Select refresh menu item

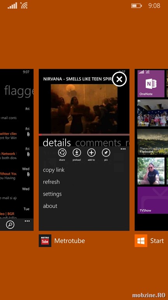[x=51, y=182]
